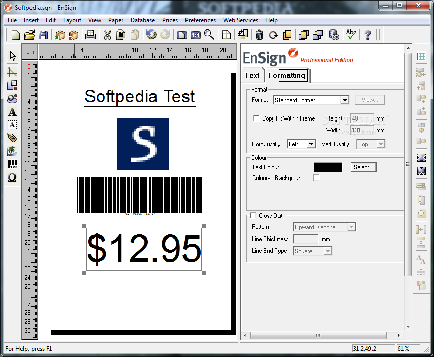434x357 pixels.
Task: Print the sign using printer icon
Action: (x=90, y=35)
